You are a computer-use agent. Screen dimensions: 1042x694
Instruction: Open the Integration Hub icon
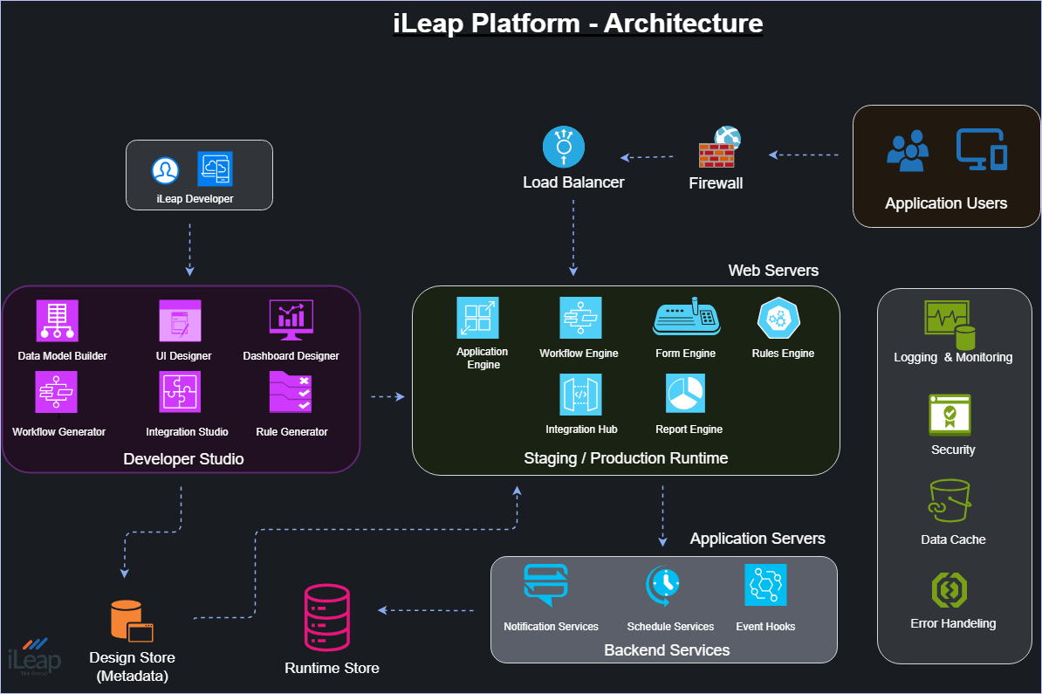coord(581,395)
